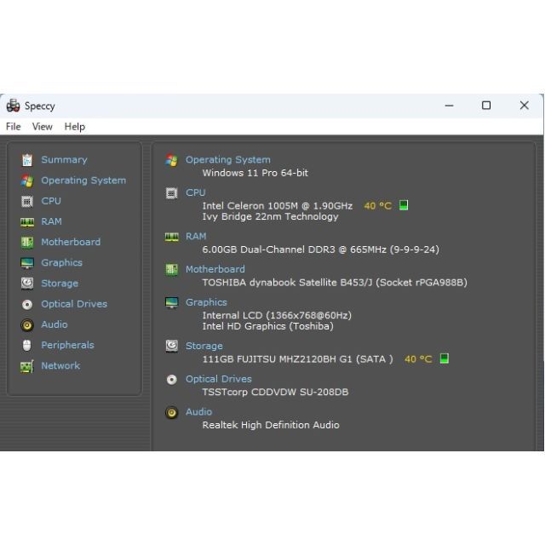
Task: Go to the RAM section in sidebar
Action: (51, 221)
